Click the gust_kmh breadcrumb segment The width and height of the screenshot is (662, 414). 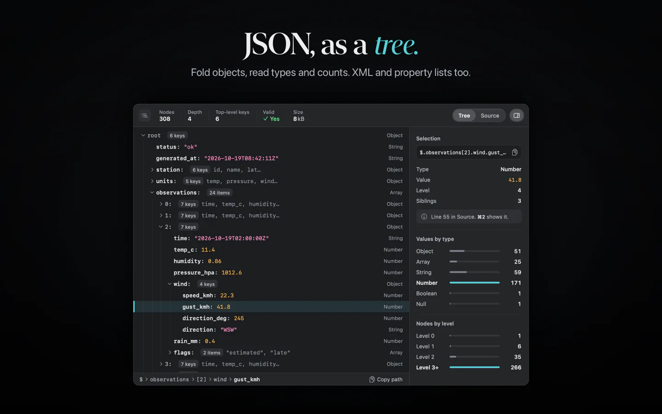247,379
